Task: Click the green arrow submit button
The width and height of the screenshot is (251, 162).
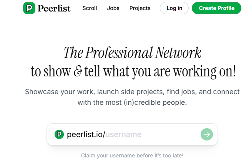Action: [x=207, y=134]
